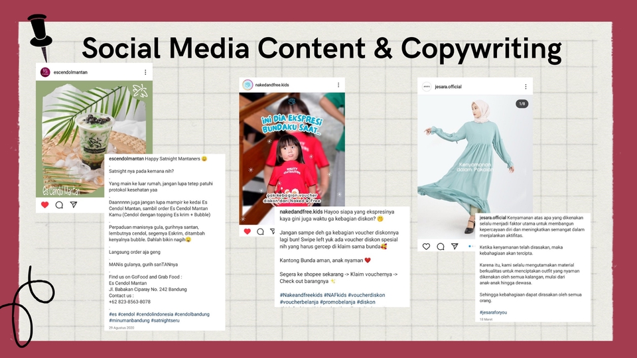637x358 pixels.
Task: Open the nakedandfree.kids username in header
Action: [272, 85]
